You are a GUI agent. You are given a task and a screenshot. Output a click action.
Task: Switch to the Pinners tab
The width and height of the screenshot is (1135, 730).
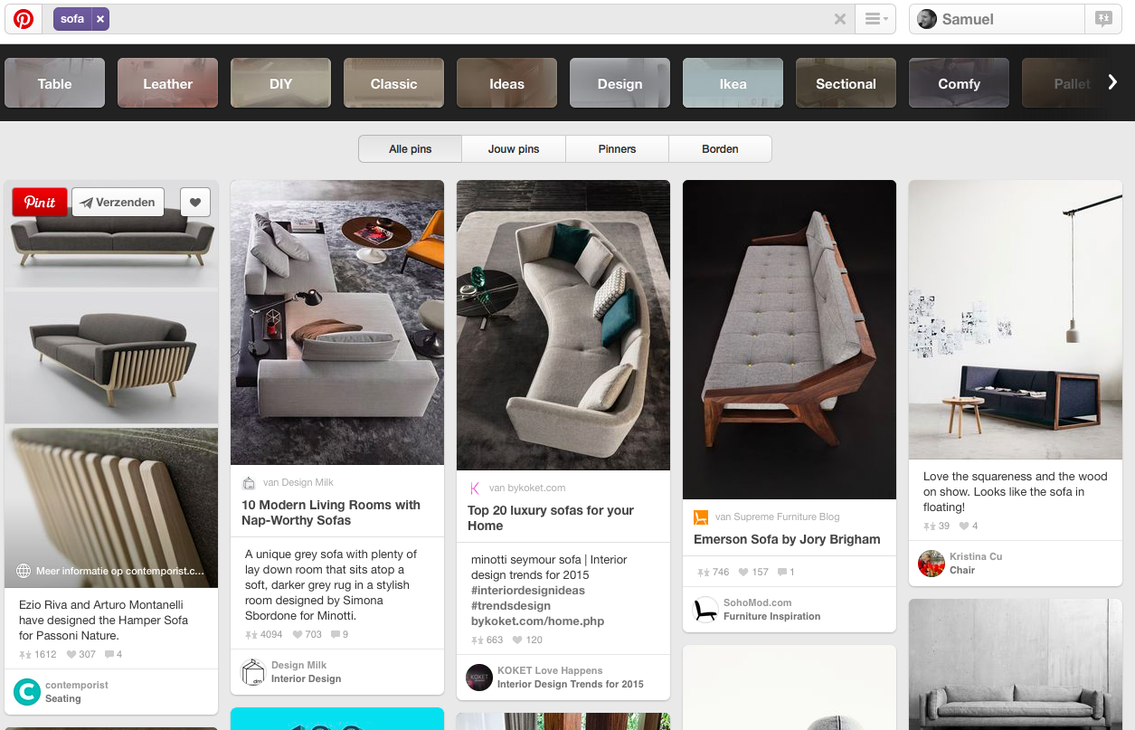[617, 149]
